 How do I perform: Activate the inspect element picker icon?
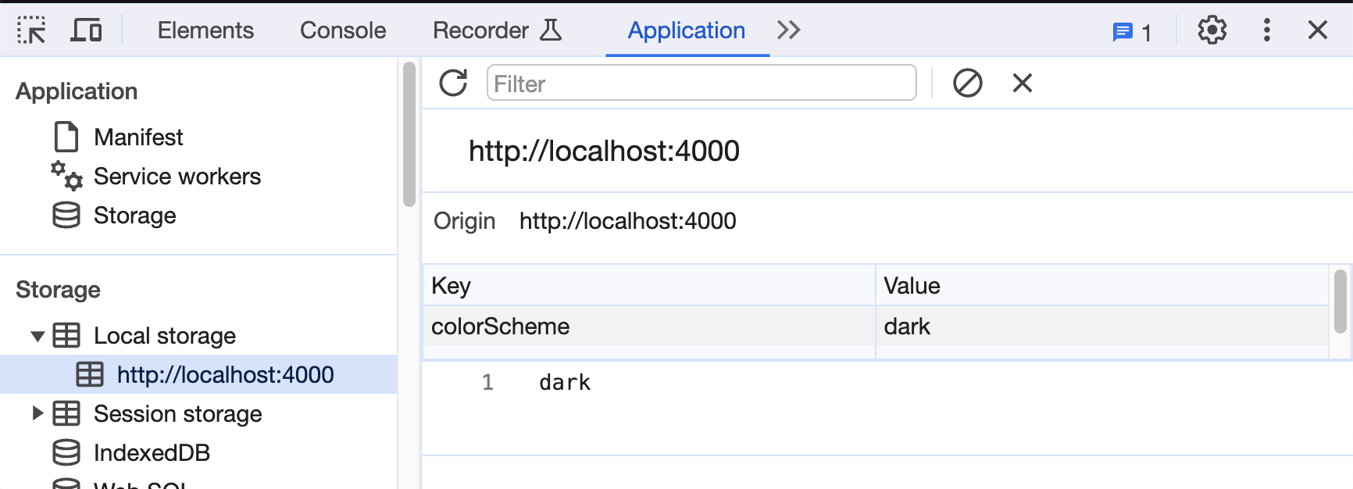click(31, 30)
